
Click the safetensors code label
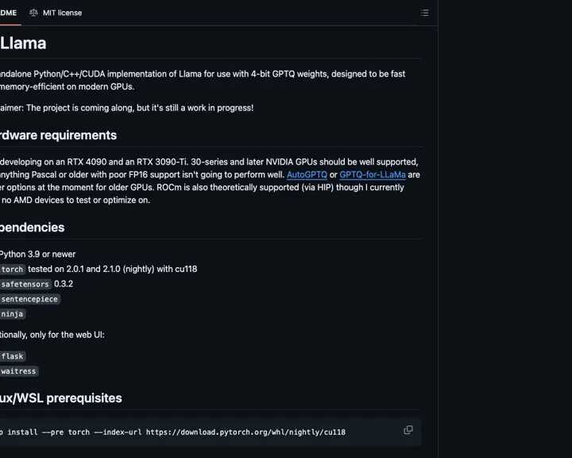[x=25, y=284]
